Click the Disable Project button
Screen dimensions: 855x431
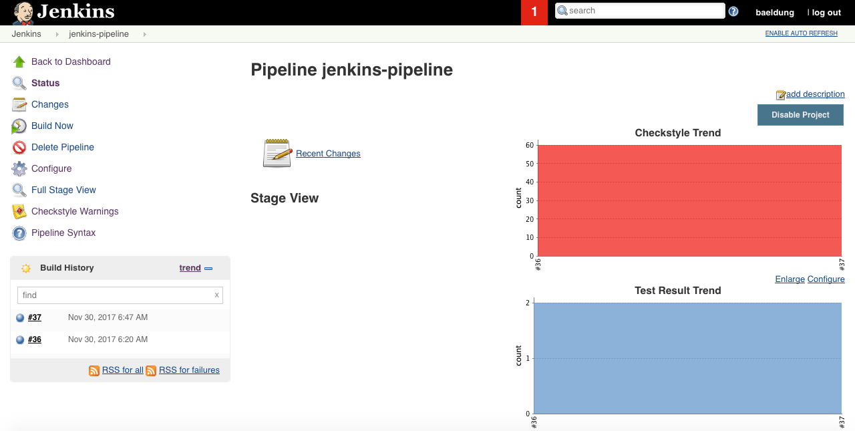(x=800, y=114)
